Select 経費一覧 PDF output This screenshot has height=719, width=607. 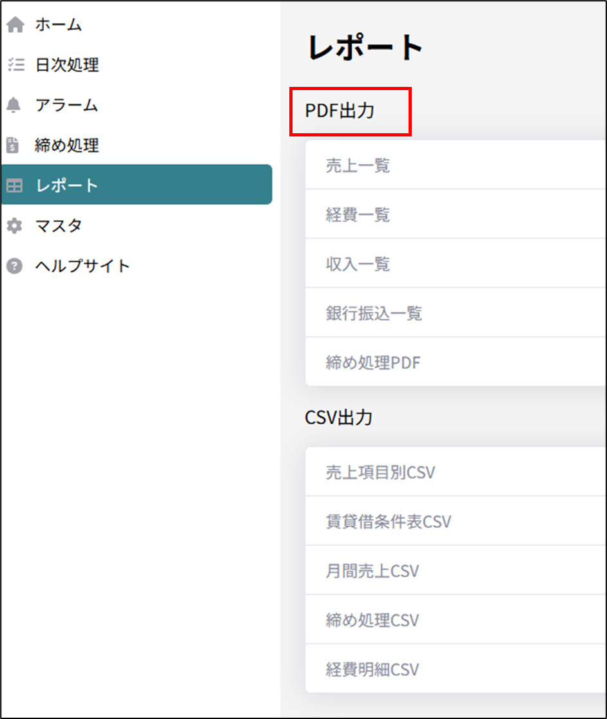click(x=358, y=215)
